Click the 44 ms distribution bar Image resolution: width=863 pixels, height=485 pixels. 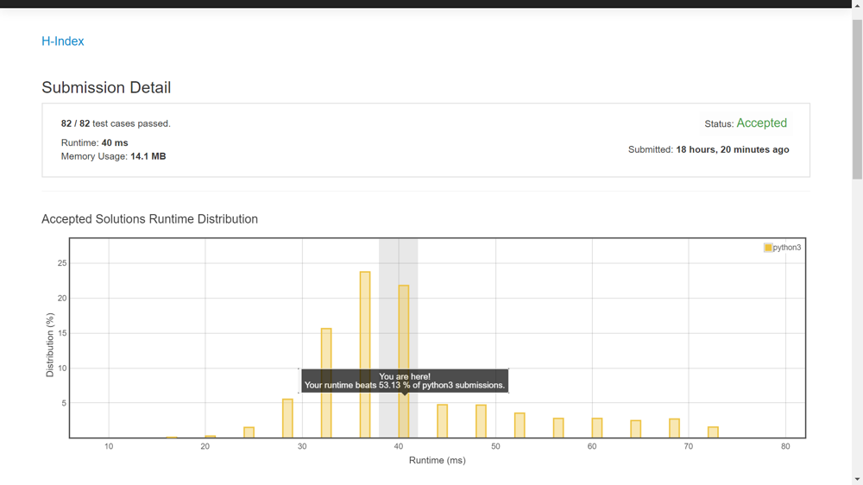pos(443,421)
